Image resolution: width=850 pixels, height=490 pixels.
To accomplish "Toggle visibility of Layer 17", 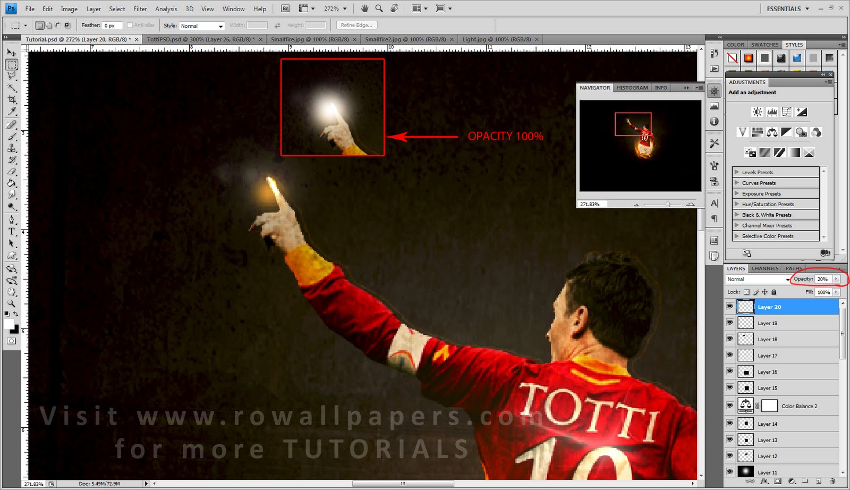I will [x=730, y=355].
